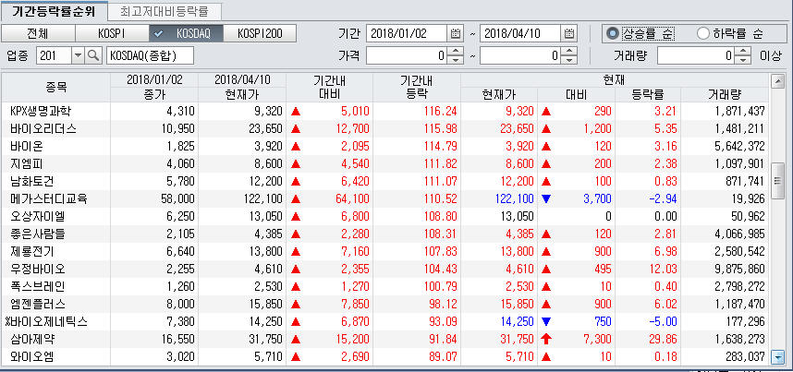Select the 바이오제네틱스 stock row
This screenshot has height=372, width=793.
[x=384, y=321]
